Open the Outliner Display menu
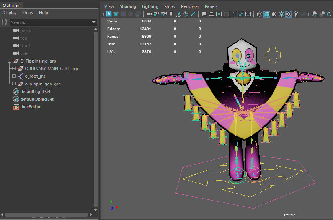The width and height of the screenshot is (333, 220). [x=9, y=13]
